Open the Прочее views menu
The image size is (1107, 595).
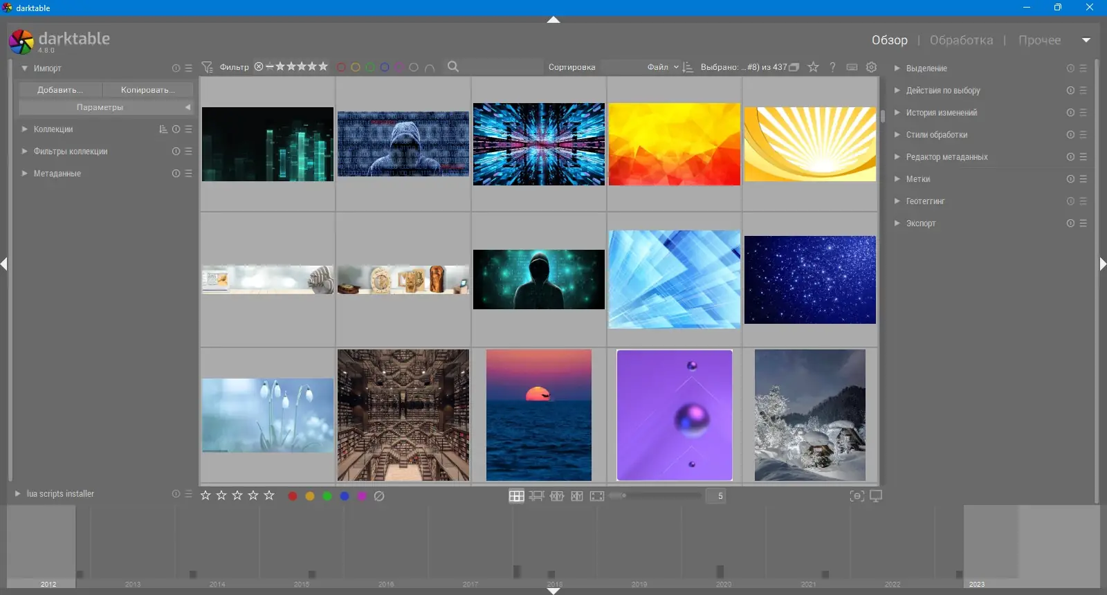point(1039,40)
